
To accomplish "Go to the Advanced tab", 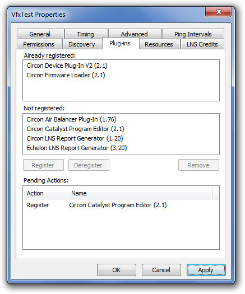I will click(135, 34).
